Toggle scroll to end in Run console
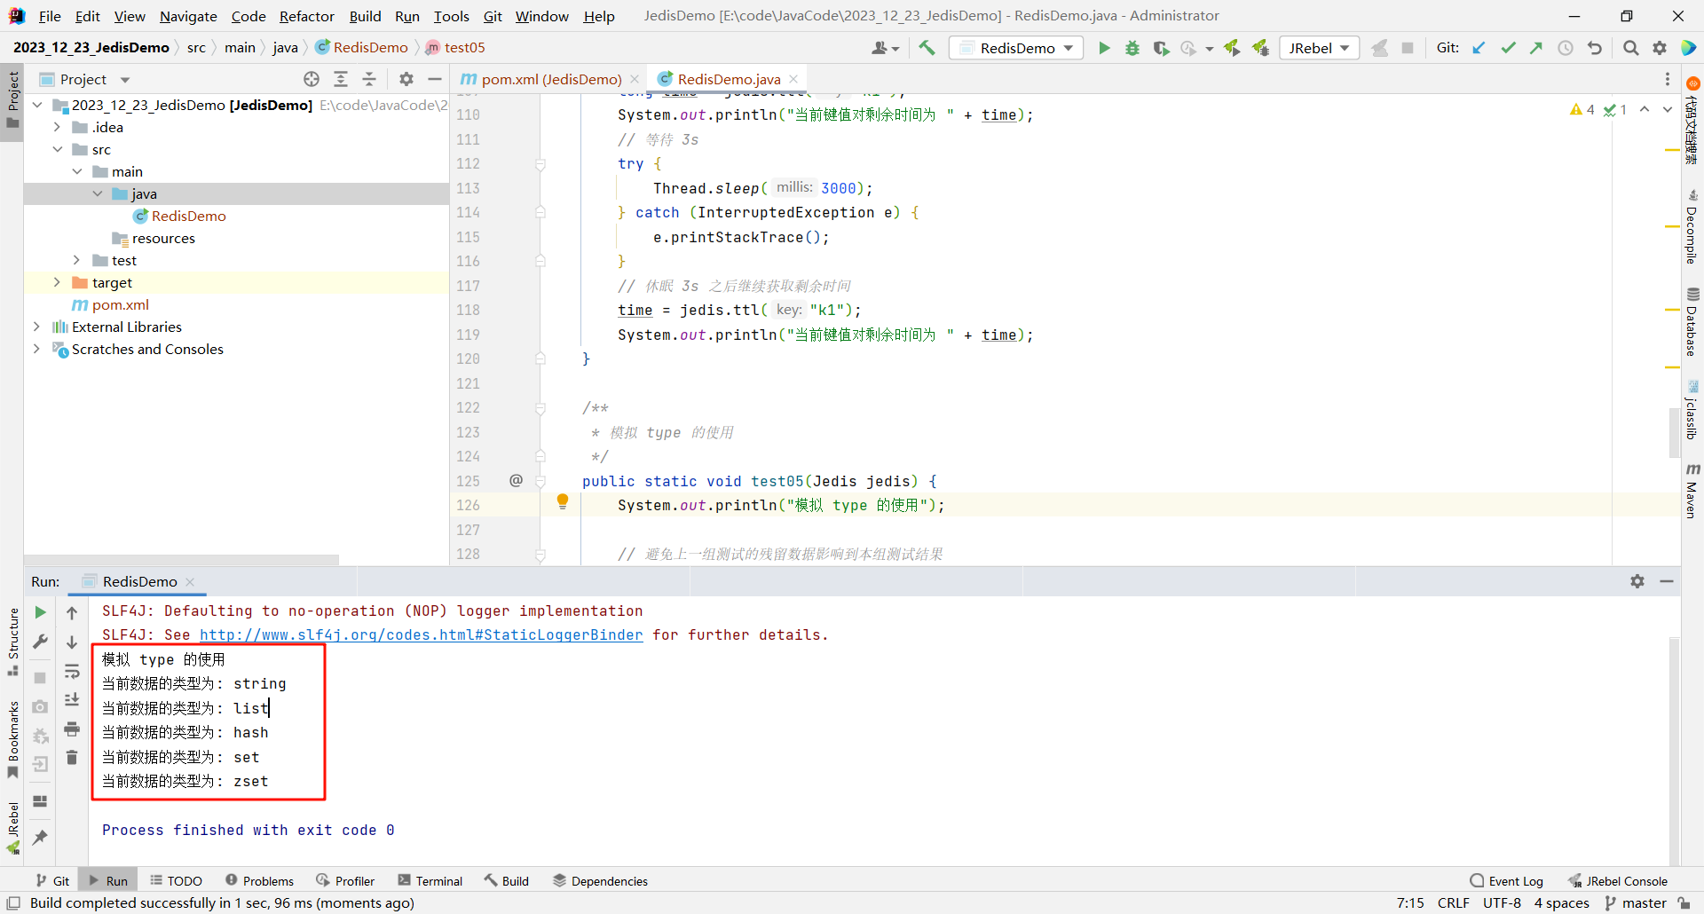The width and height of the screenshot is (1704, 914). pyautogui.click(x=72, y=700)
